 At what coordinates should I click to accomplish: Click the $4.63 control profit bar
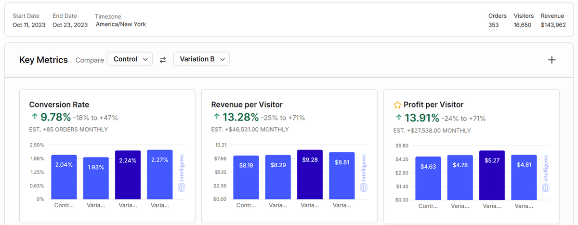(x=428, y=178)
